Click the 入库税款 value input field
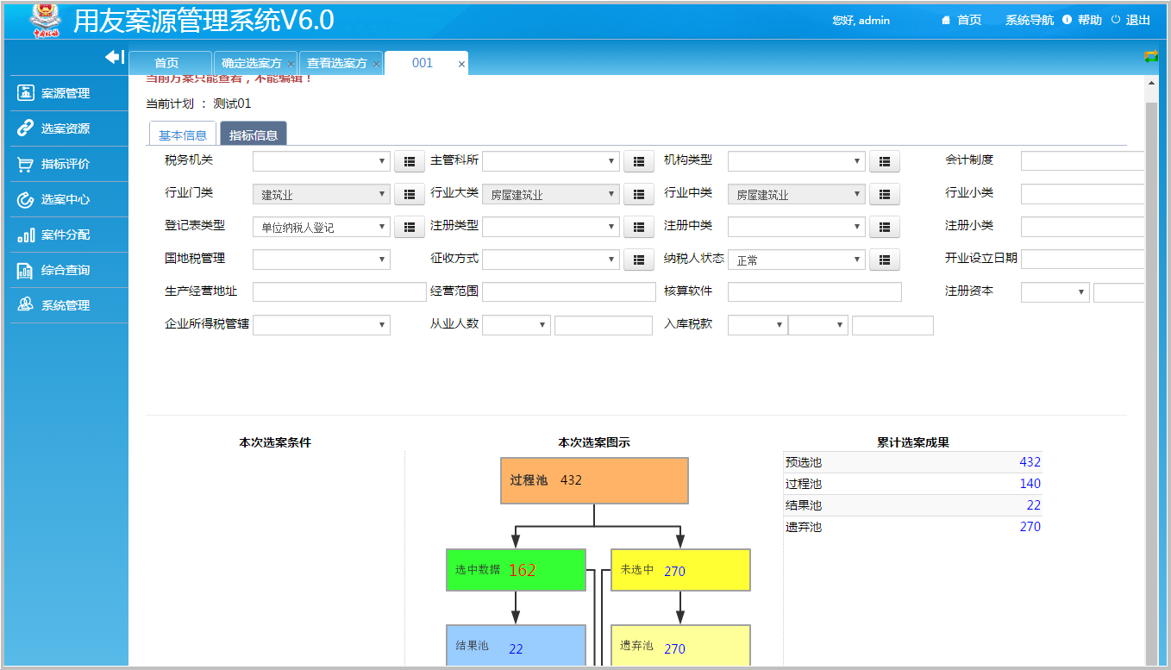 click(892, 325)
